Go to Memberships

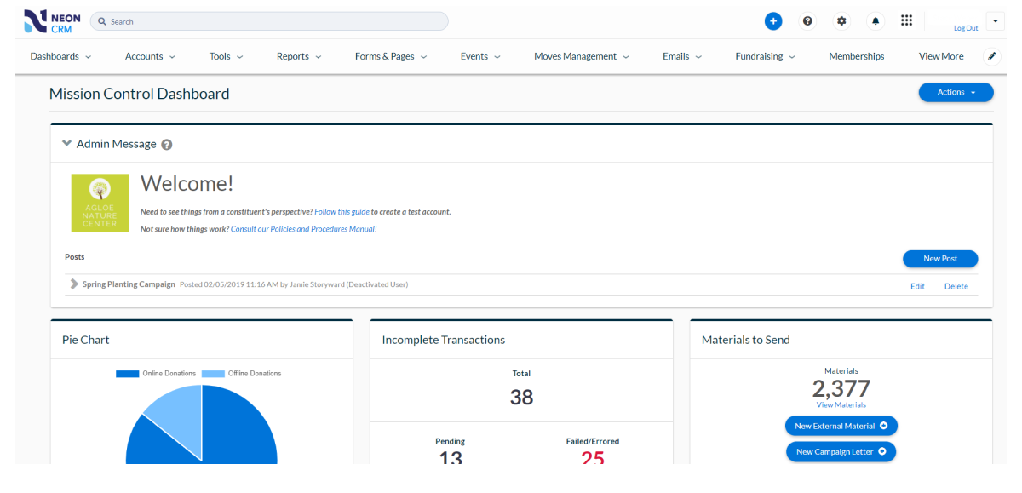point(857,56)
